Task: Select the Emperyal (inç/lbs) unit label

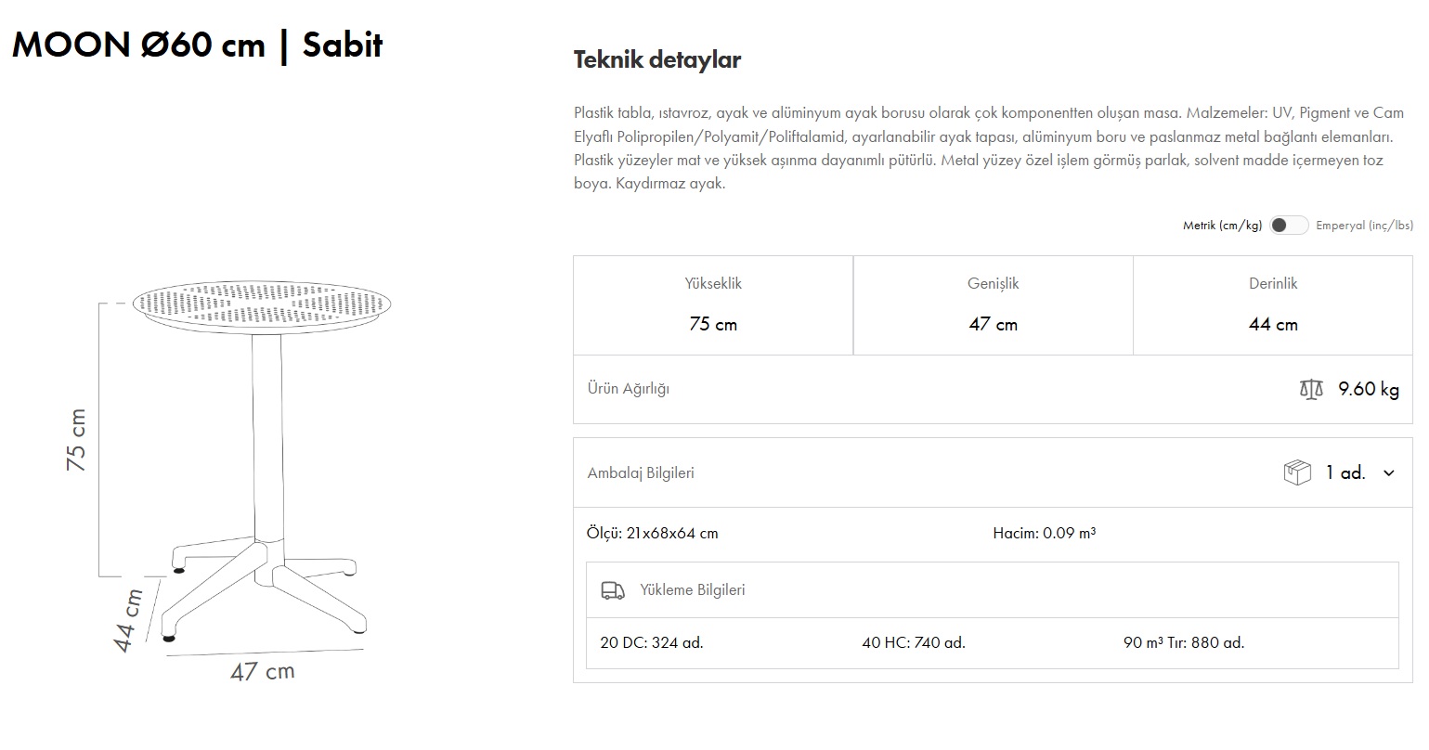Action: click(x=1364, y=226)
